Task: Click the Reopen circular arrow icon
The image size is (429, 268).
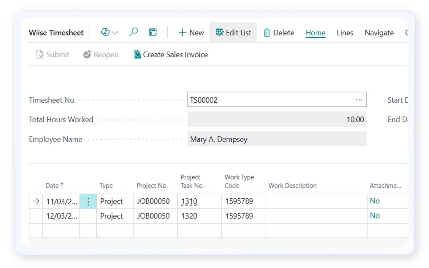Action: coord(87,54)
